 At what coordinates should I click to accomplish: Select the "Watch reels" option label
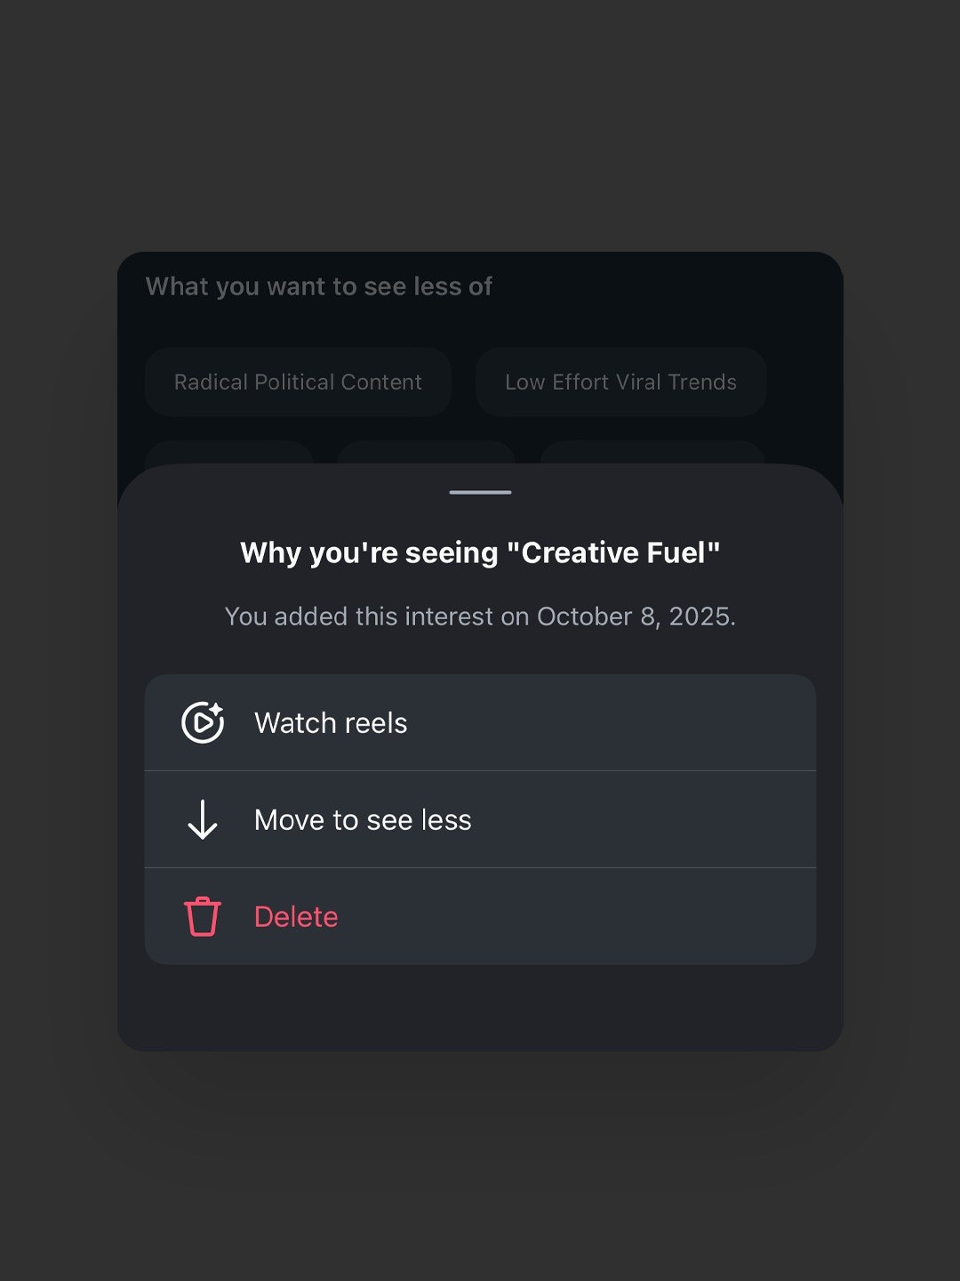click(331, 723)
